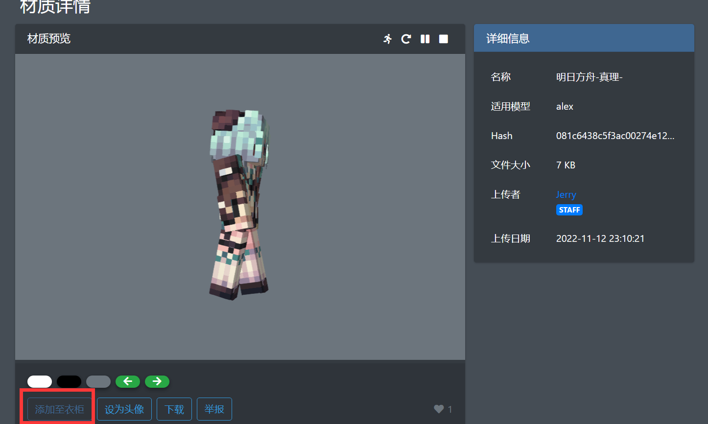Click the 设为头像 button
The width and height of the screenshot is (708, 424).
[x=124, y=409]
